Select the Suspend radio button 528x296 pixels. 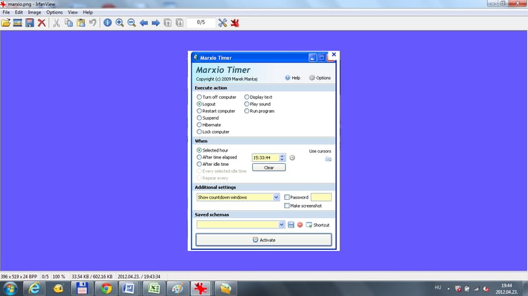click(199, 118)
